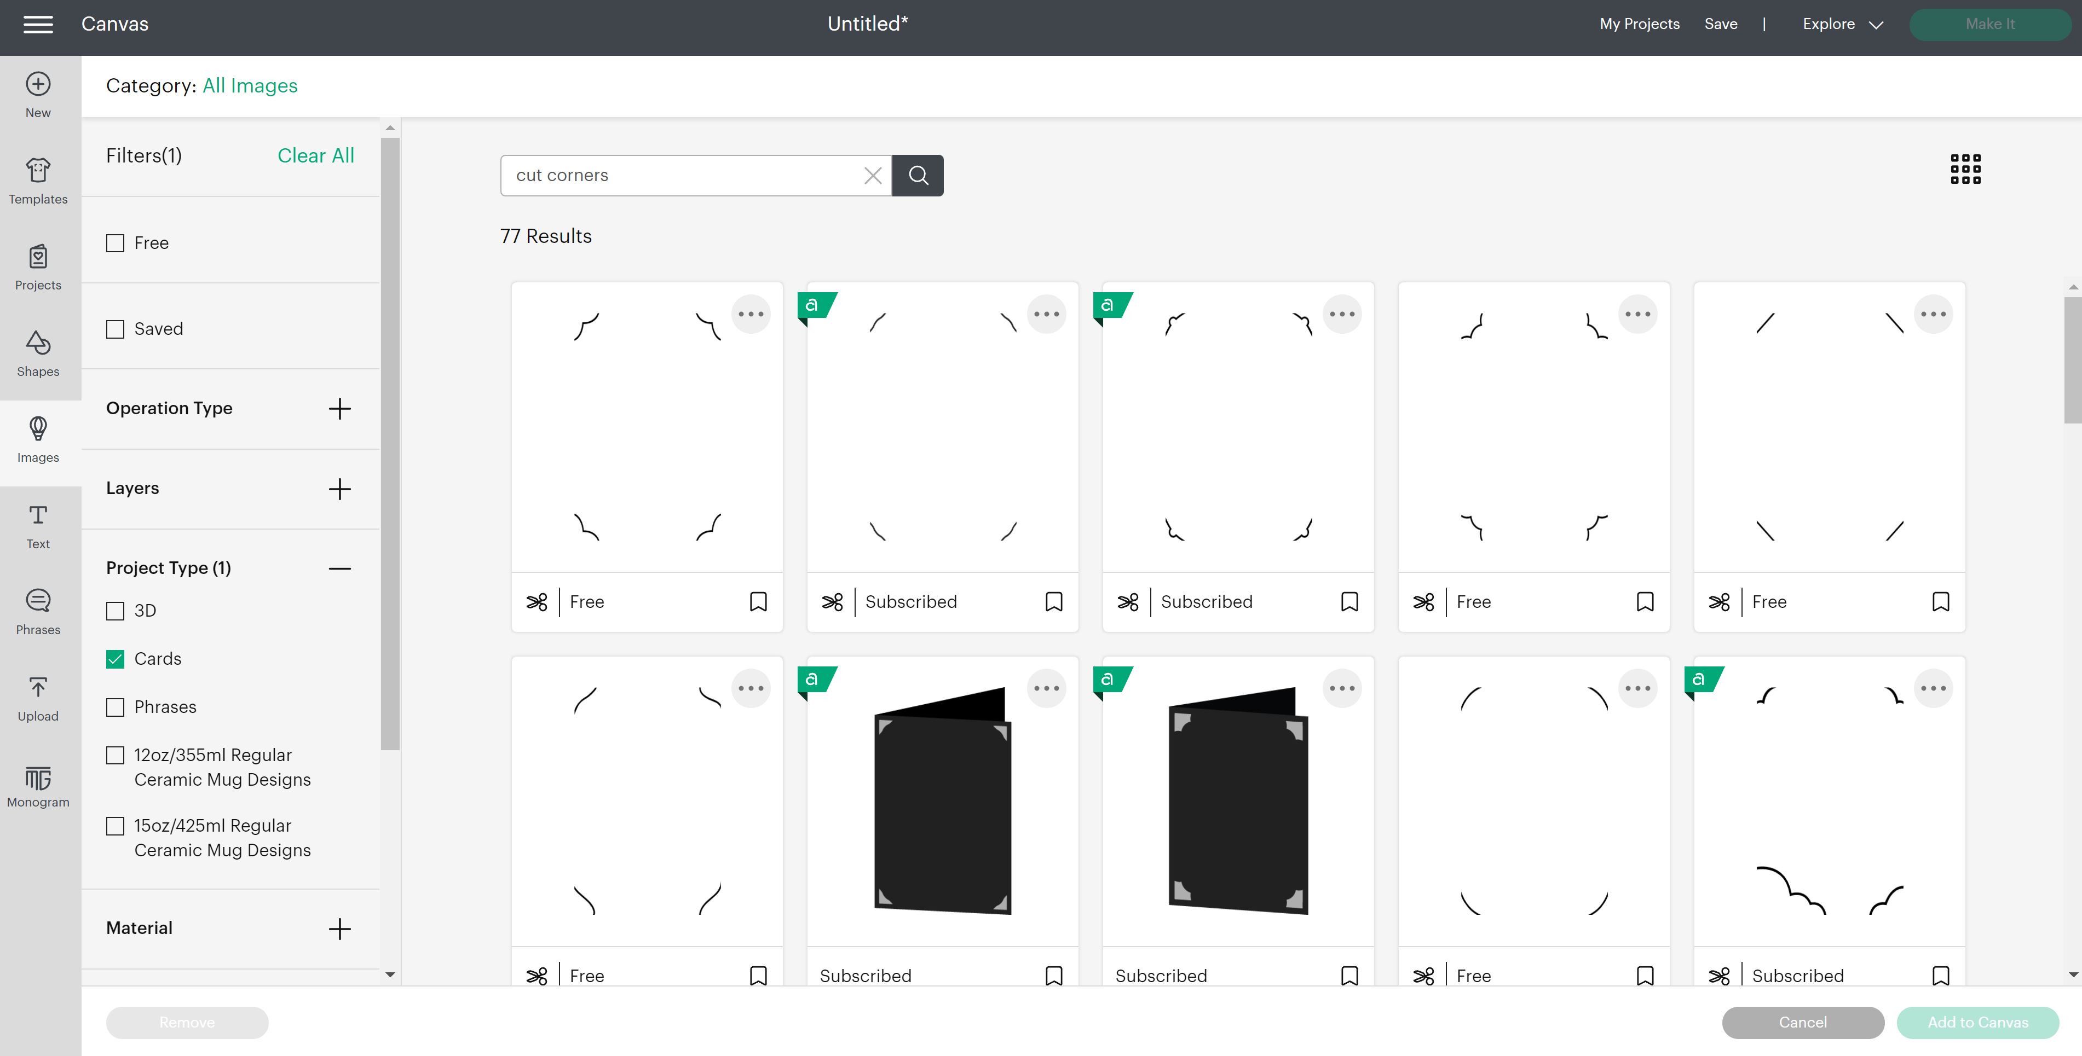Viewport: 2082px width, 1056px height.
Task: Open the Templates panel
Action: pos(38,181)
